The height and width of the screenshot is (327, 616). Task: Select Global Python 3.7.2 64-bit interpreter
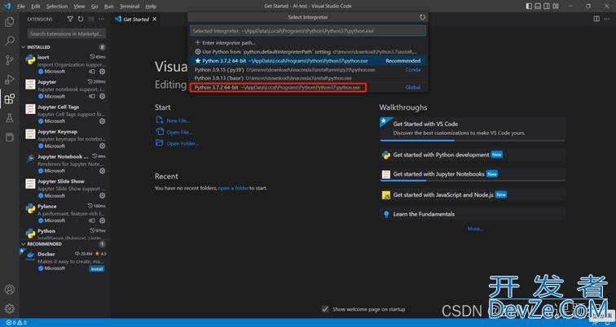click(x=308, y=87)
